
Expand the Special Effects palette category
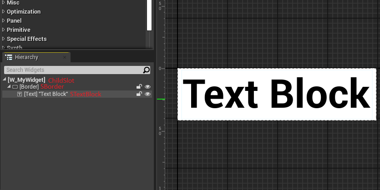(x=4, y=39)
